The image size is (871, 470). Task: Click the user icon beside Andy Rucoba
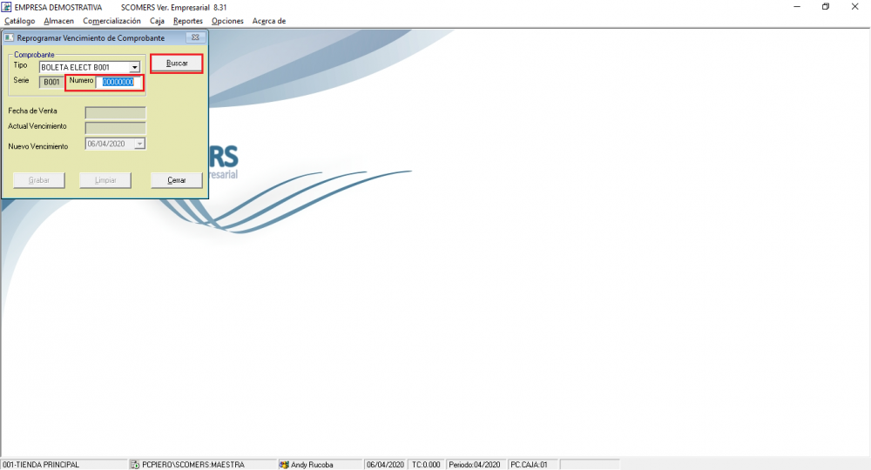[x=284, y=465]
